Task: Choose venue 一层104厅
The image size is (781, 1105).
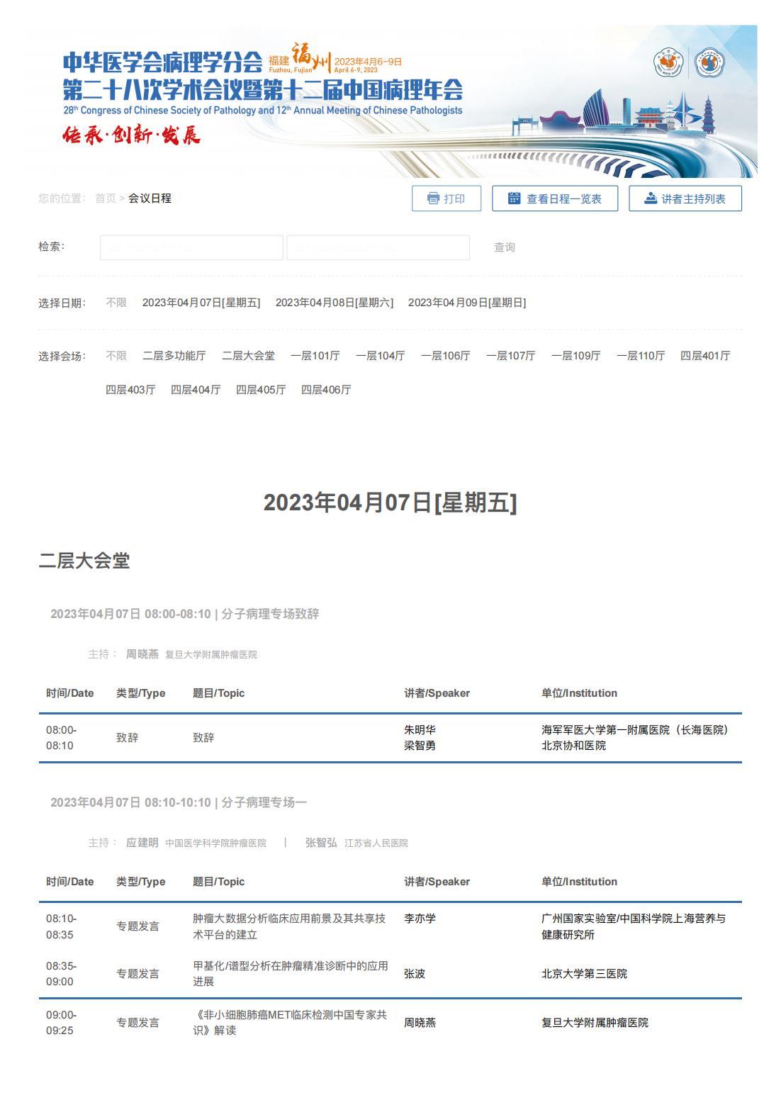Action: pyautogui.click(x=381, y=356)
